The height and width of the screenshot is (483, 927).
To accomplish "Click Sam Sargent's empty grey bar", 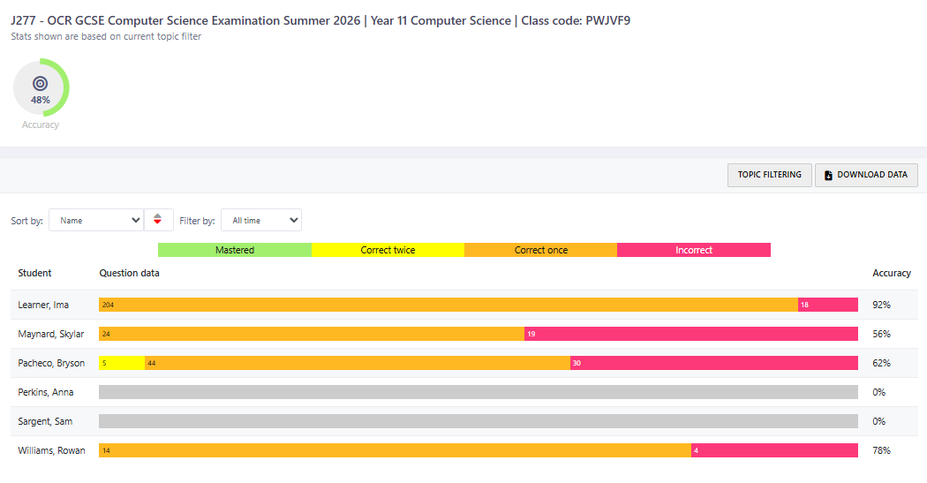I will click(x=478, y=421).
